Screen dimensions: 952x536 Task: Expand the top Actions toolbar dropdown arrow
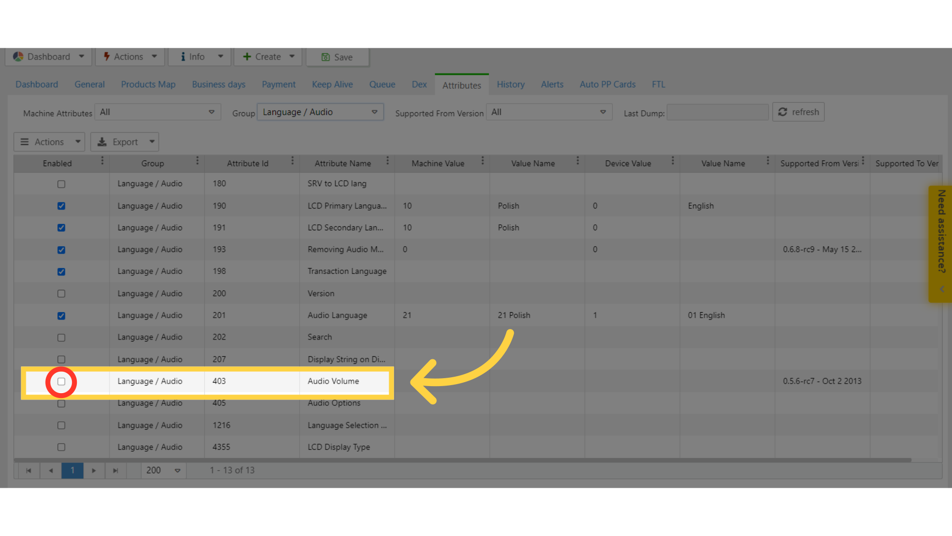155,57
